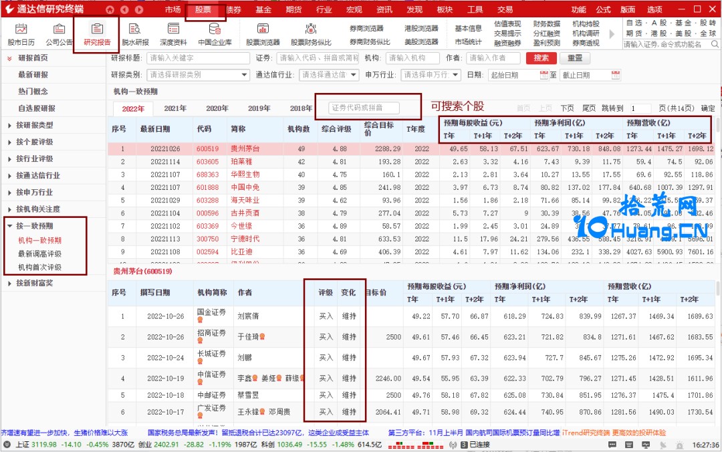722x452 pixels.
Task: Click the status icon left of 上证
Action: click(7, 445)
